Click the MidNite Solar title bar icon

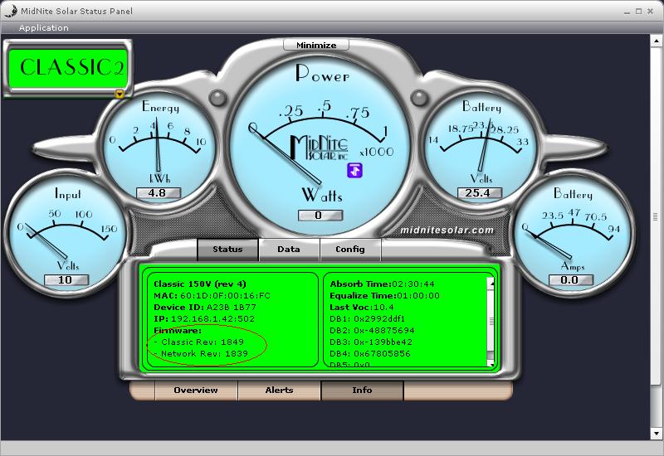click(10, 11)
